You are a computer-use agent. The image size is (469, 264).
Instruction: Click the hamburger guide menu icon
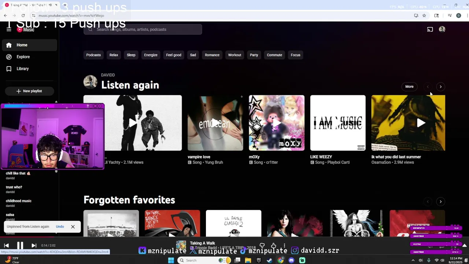[9, 29]
